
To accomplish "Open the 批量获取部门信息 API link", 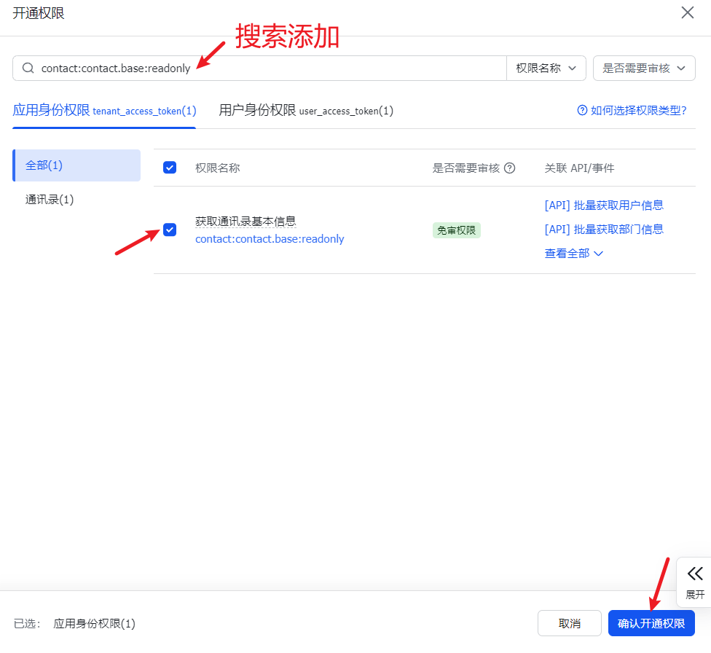I will click(x=604, y=230).
